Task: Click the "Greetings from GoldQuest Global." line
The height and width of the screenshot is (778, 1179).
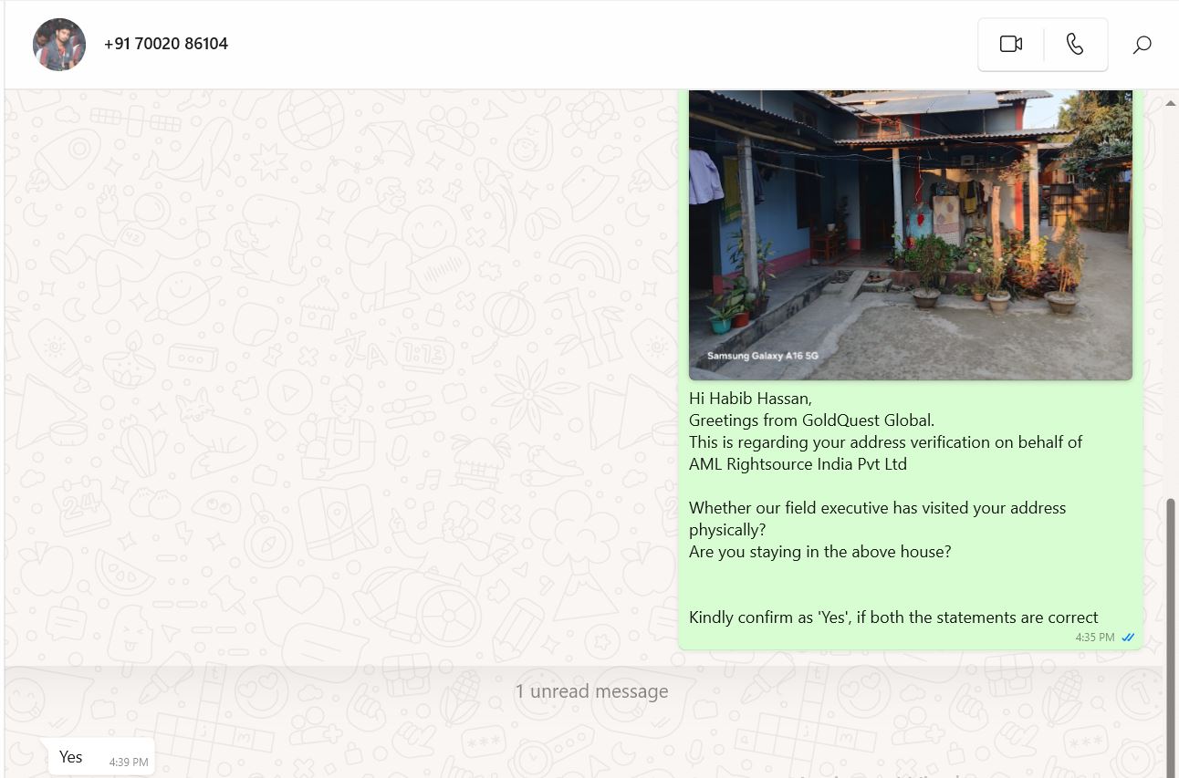Action: (x=811, y=420)
